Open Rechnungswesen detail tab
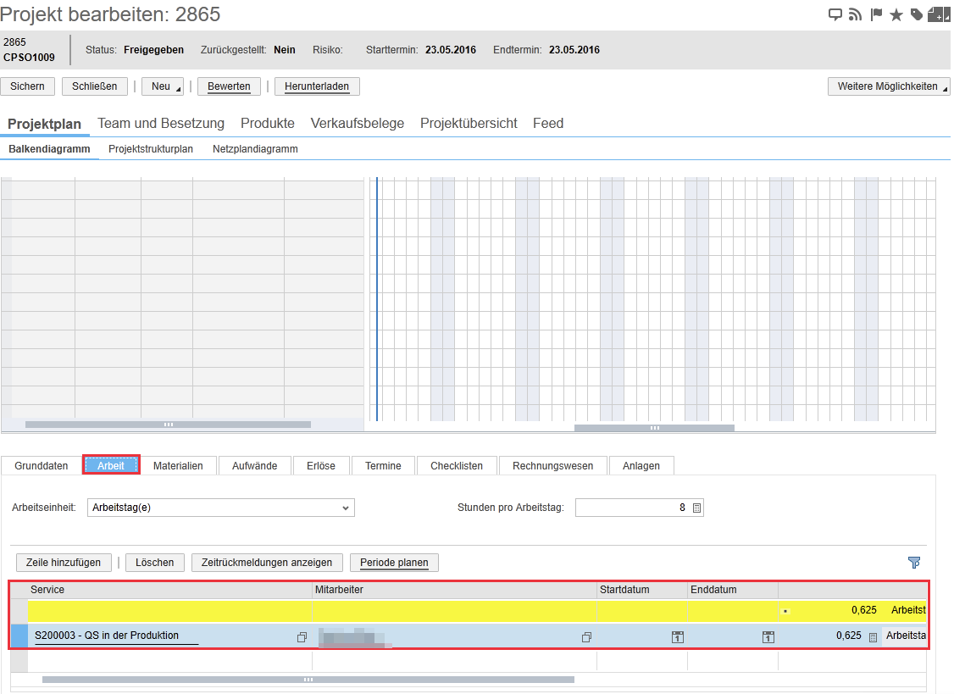Image resolution: width=954 pixels, height=694 pixels. pos(553,466)
